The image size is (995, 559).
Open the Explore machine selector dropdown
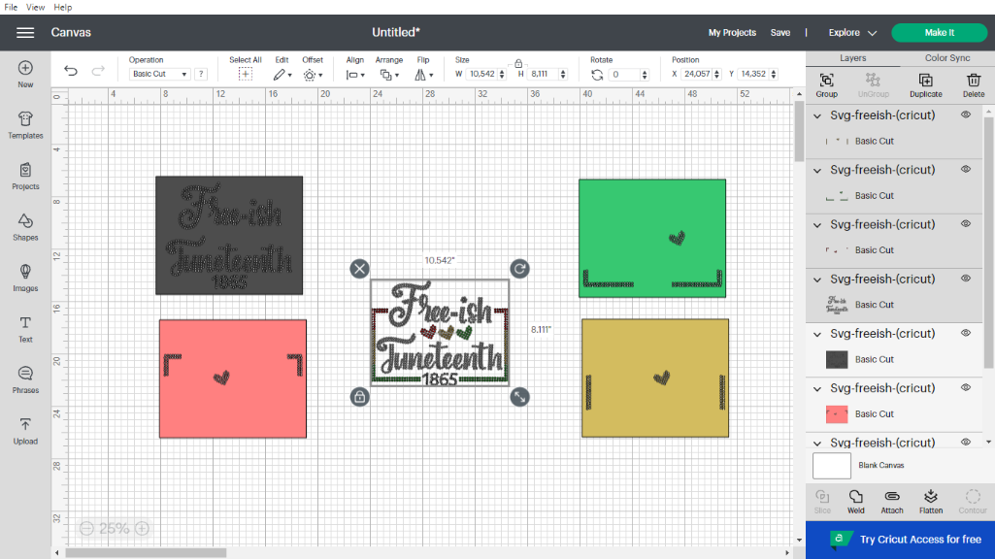click(852, 32)
